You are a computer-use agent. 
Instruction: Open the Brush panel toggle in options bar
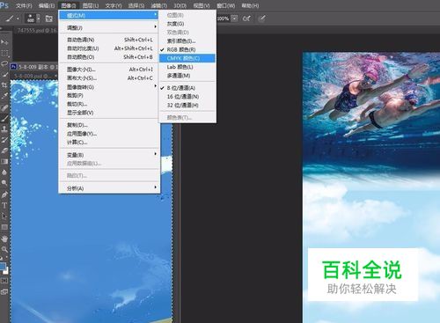(49, 18)
